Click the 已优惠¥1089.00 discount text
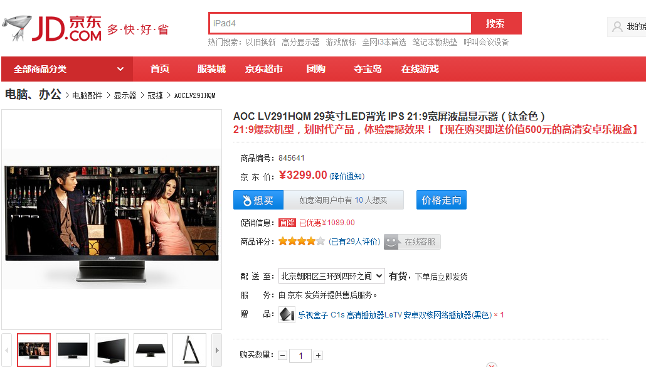The height and width of the screenshot is (367, 646). pos(327,223)
